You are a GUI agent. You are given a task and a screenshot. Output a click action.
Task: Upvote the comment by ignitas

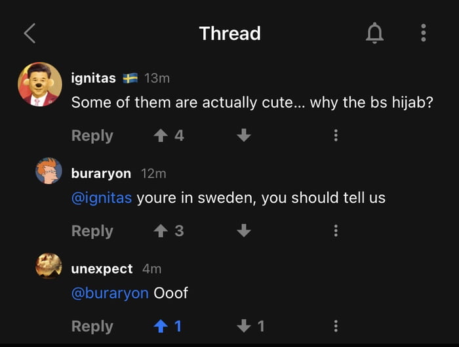pos(160,136)
